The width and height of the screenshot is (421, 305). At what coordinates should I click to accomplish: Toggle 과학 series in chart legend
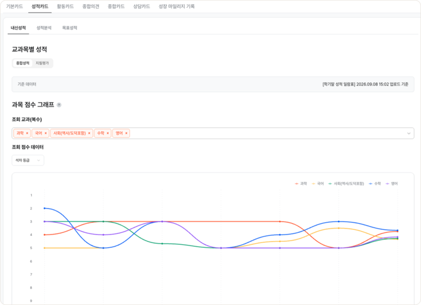point(301,183)
